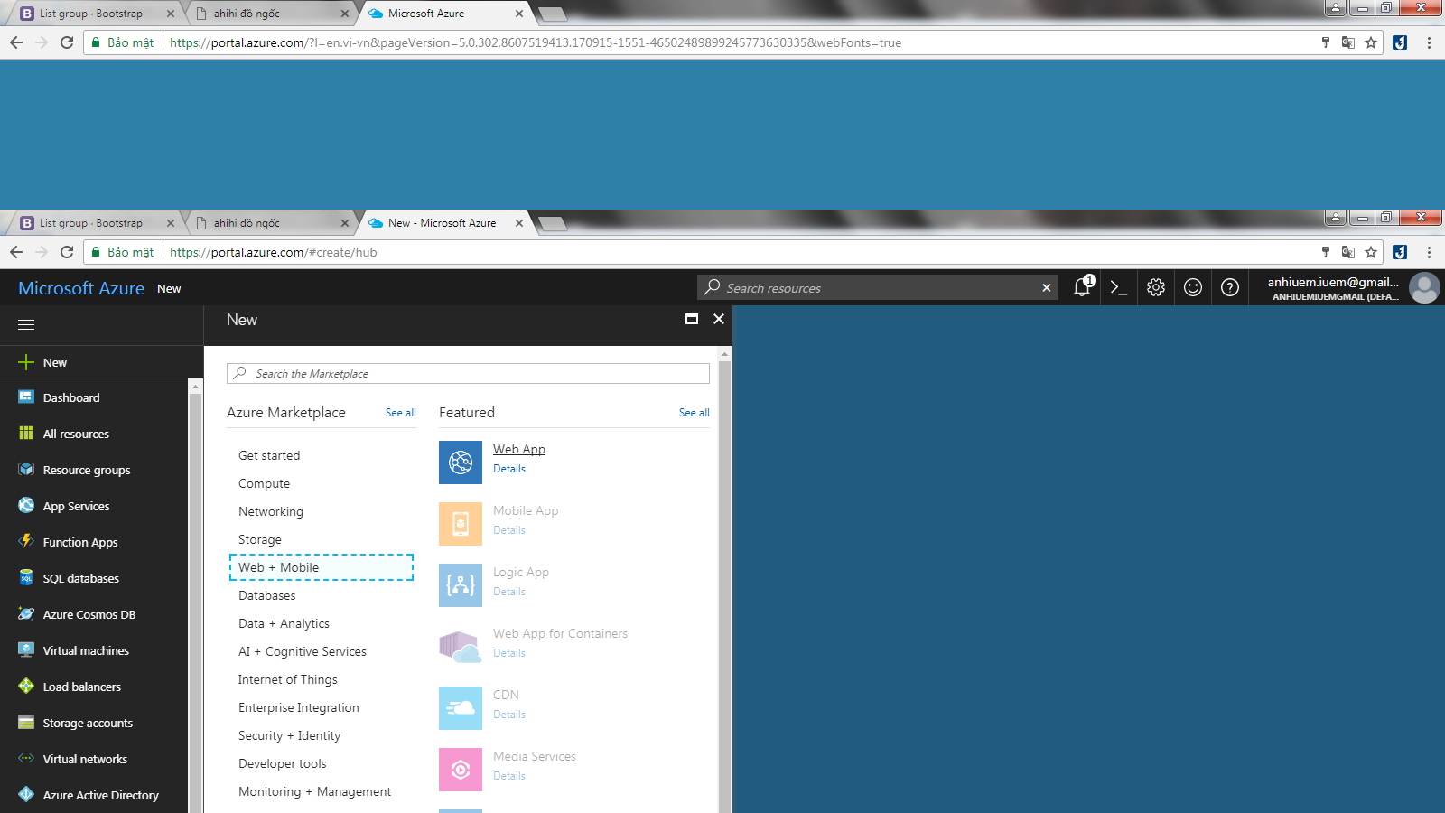Select AI + Cognitive Services category
1445x813 pixels.
coord(303,651)
